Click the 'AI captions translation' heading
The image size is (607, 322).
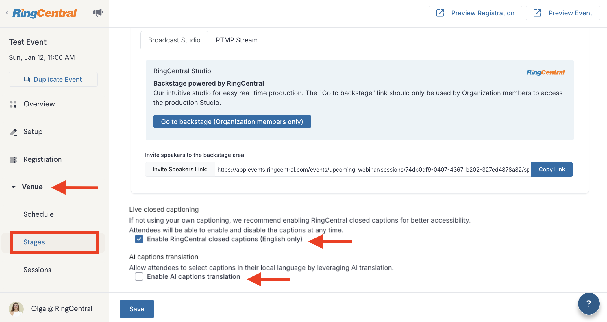click(164, 257)
